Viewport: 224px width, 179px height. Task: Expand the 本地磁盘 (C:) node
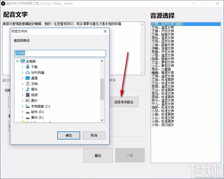(x=22, y=106)
